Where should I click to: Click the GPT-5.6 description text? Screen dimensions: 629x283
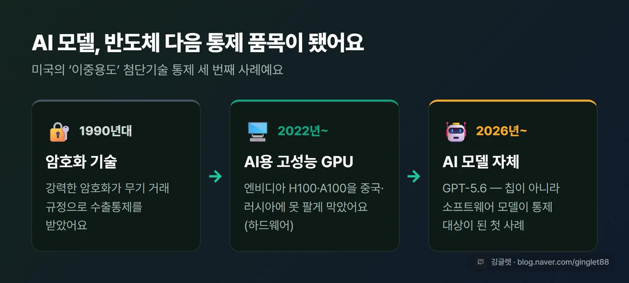pos(501,206)
